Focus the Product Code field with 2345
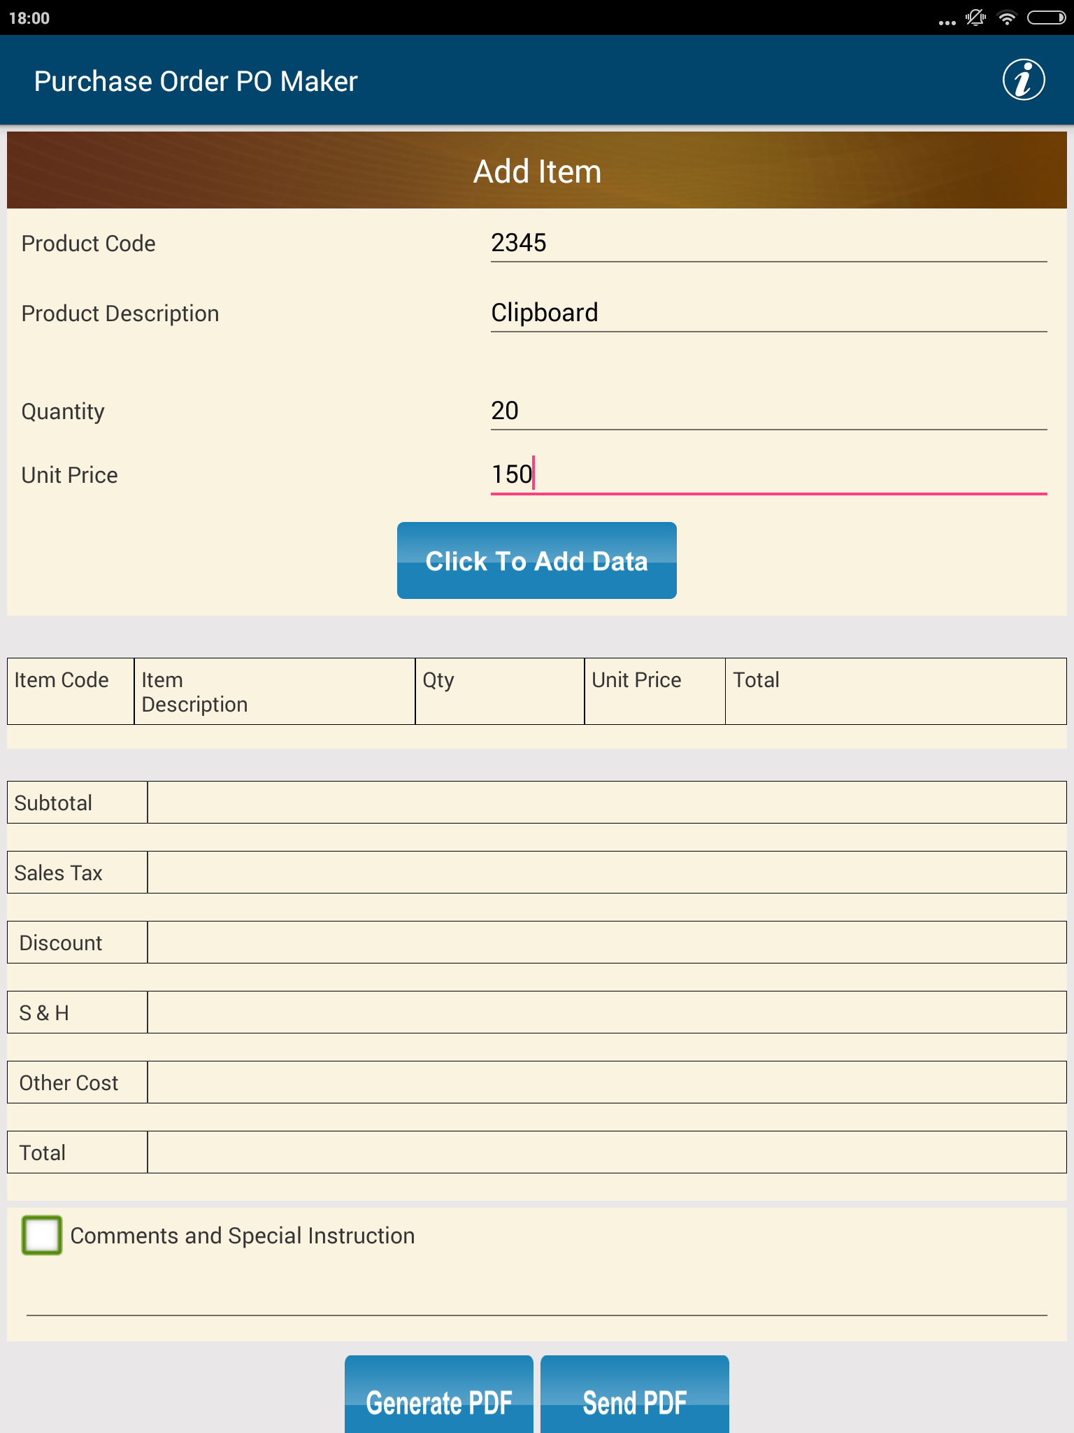The width and height of the screenshot is (1074, 1433). [769, 243]
